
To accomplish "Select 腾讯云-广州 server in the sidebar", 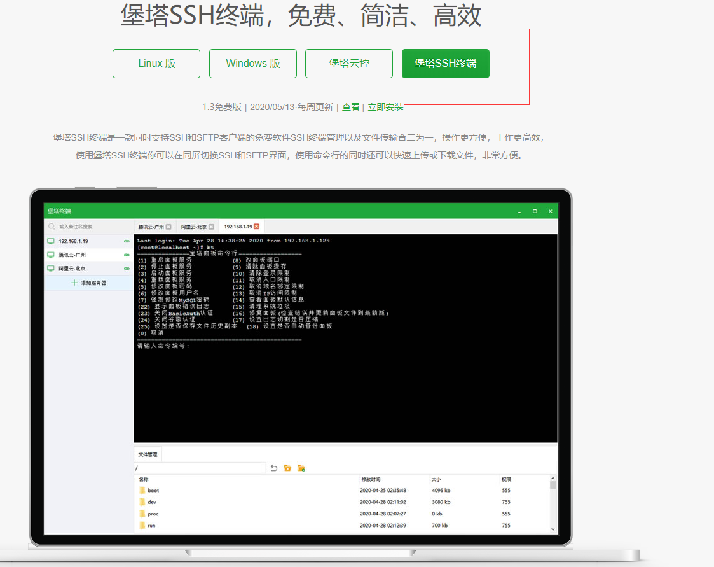I will [89, 255].
